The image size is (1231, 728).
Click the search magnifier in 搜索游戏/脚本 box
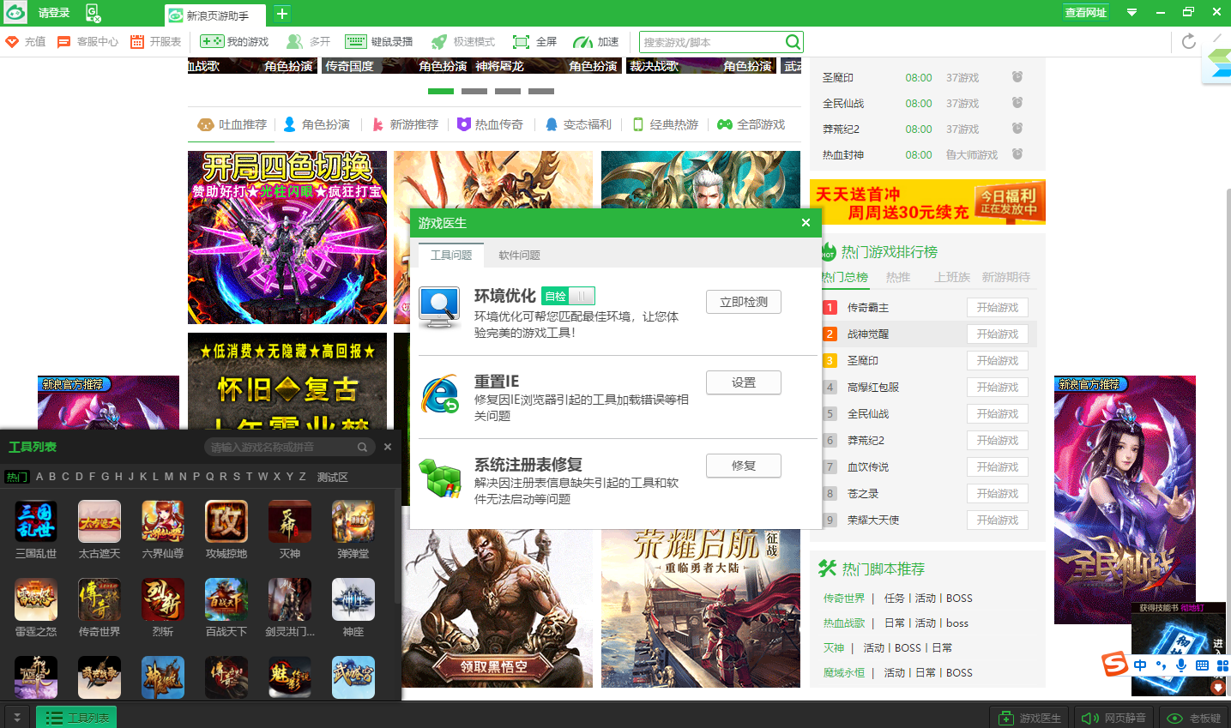pos(793,42)
